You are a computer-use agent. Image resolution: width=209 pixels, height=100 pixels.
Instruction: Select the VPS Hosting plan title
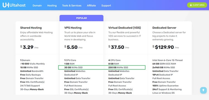pos(73,28)
